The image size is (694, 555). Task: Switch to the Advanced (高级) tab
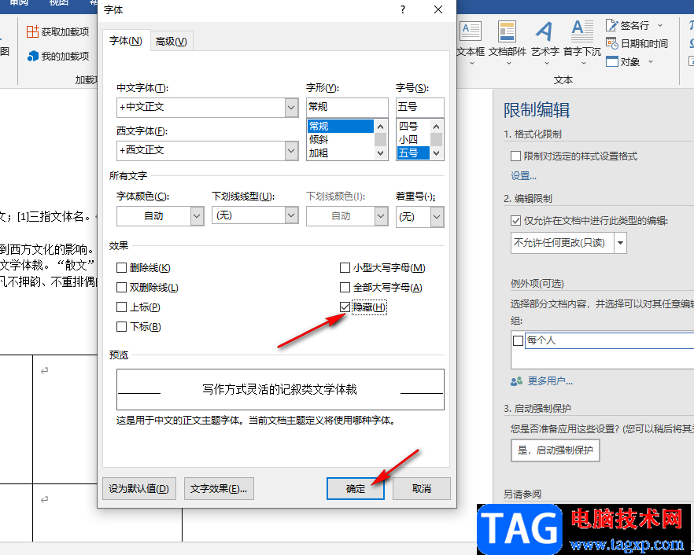172,42
